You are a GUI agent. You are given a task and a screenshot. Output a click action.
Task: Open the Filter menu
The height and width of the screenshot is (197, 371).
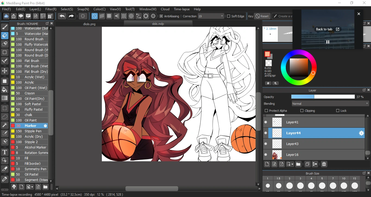(x=51, y=9)
